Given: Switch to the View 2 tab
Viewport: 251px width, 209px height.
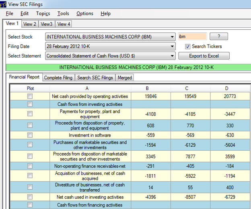Looking at the screenshot, I should pyautogui.click(x=30, y=24).
